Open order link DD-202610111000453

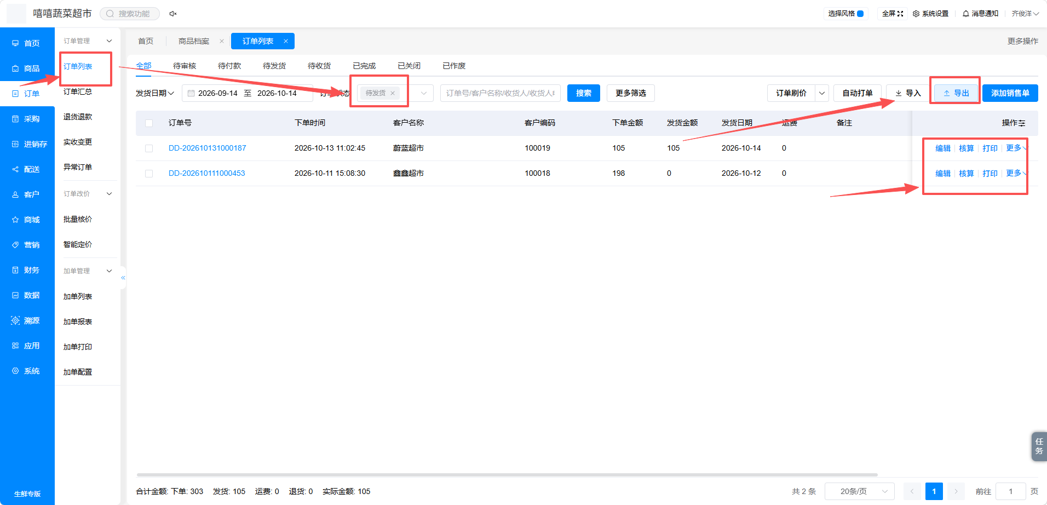[x=207, y=173]
